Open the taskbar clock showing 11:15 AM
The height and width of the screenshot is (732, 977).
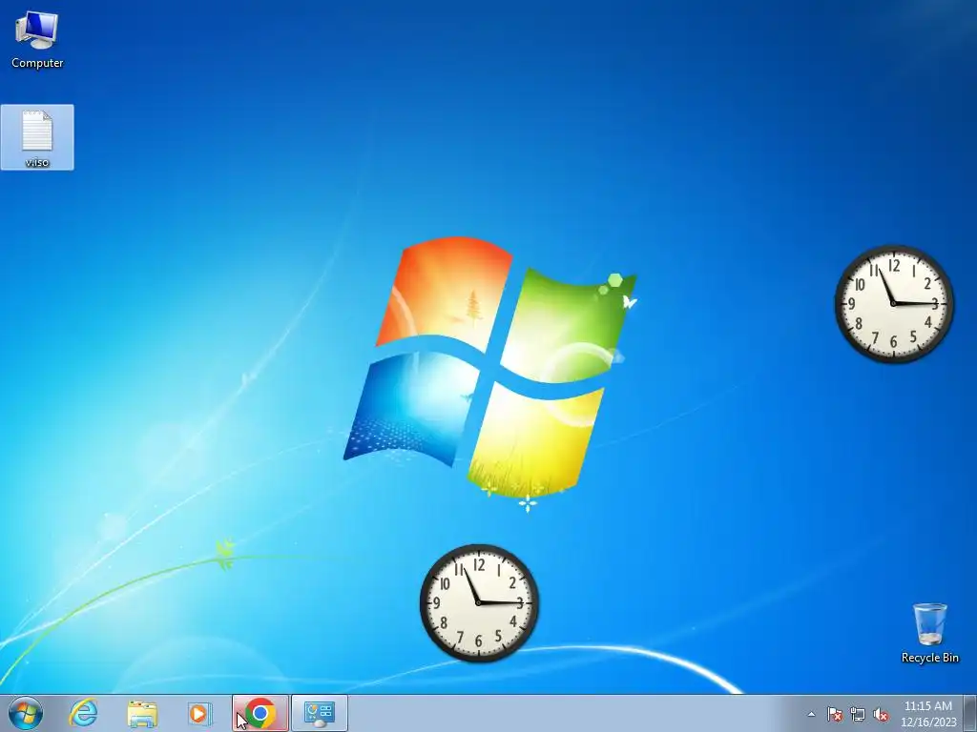pos(928,713)
